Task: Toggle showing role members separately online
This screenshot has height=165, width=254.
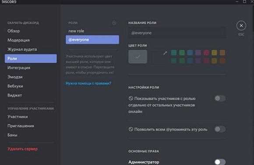Action: [x=220, y=98]
